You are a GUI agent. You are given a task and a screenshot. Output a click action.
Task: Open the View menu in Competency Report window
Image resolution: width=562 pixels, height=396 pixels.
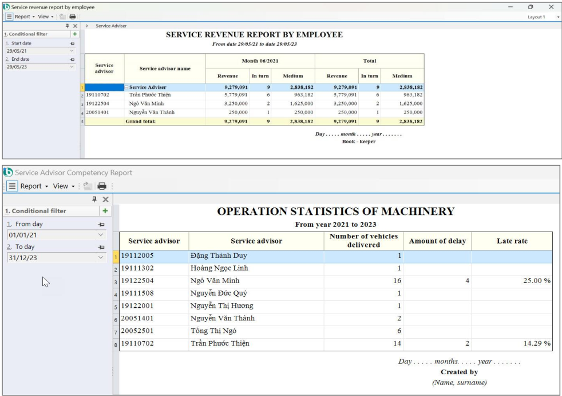62,186
